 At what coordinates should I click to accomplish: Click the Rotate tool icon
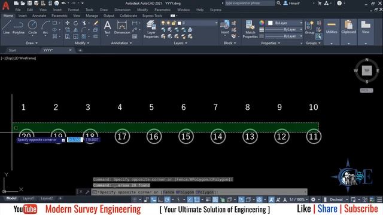click(x=76, y=23)
